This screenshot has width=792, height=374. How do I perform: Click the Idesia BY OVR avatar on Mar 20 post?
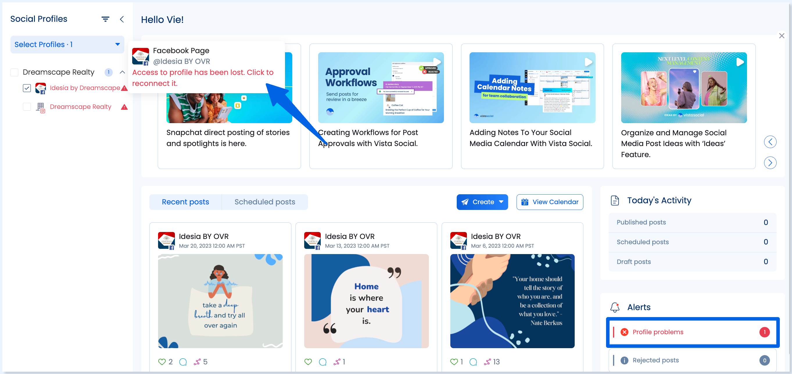click(x=166, y=241)
